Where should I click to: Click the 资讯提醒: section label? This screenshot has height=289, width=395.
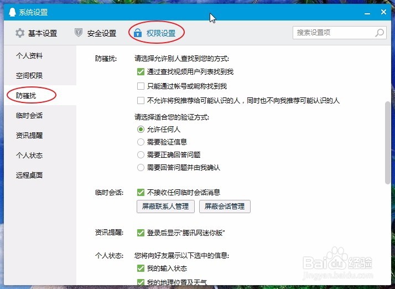(109, 233)
